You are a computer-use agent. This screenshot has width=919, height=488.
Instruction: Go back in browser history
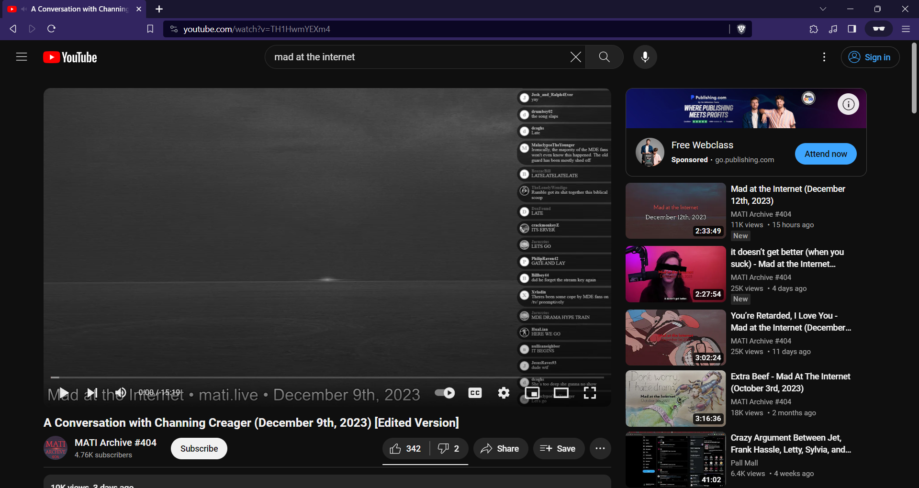13,29
